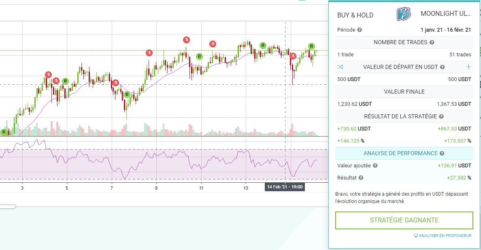This screenshot has height=250, width=481.
Task: Click the horizontal scrollbar handle below the chart
Action: point(8,207)
